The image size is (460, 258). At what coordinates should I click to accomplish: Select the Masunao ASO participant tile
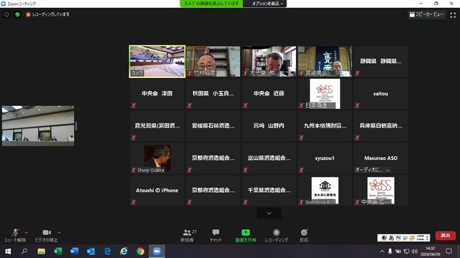pyautogui.click(x=380, y=158)
